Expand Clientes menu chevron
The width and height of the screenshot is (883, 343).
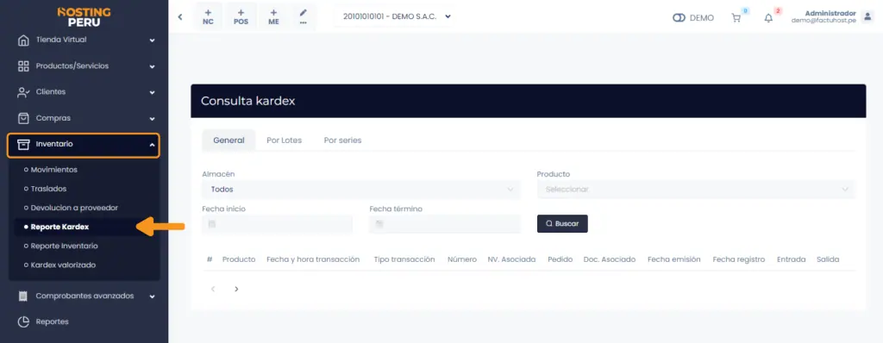coord(152,92)
